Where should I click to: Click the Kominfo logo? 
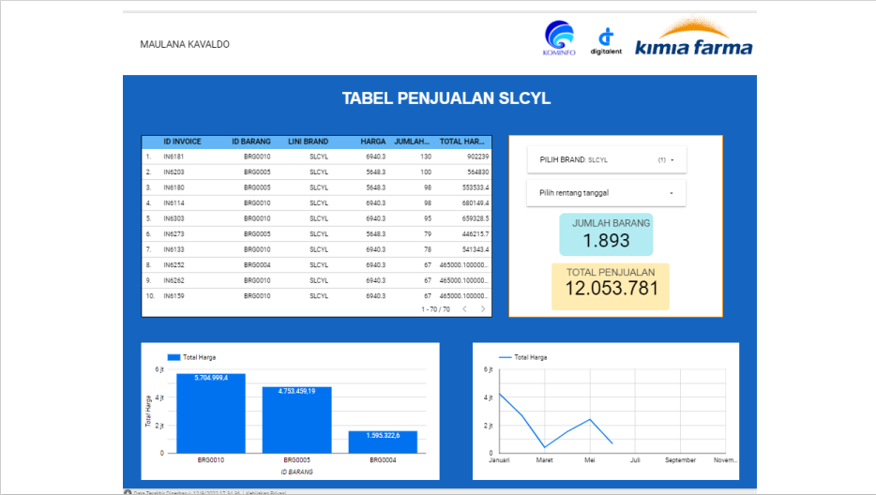point(559,38)
